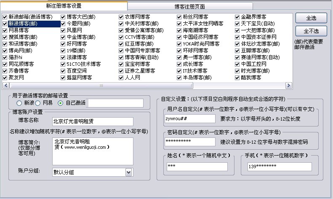Image resolution: width=333 pixels, height=199 pixels.
Task: Toggle the 百度空间 checkbox
Action: 63,71
